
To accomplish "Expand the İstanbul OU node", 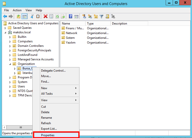I will pos(15,73).
